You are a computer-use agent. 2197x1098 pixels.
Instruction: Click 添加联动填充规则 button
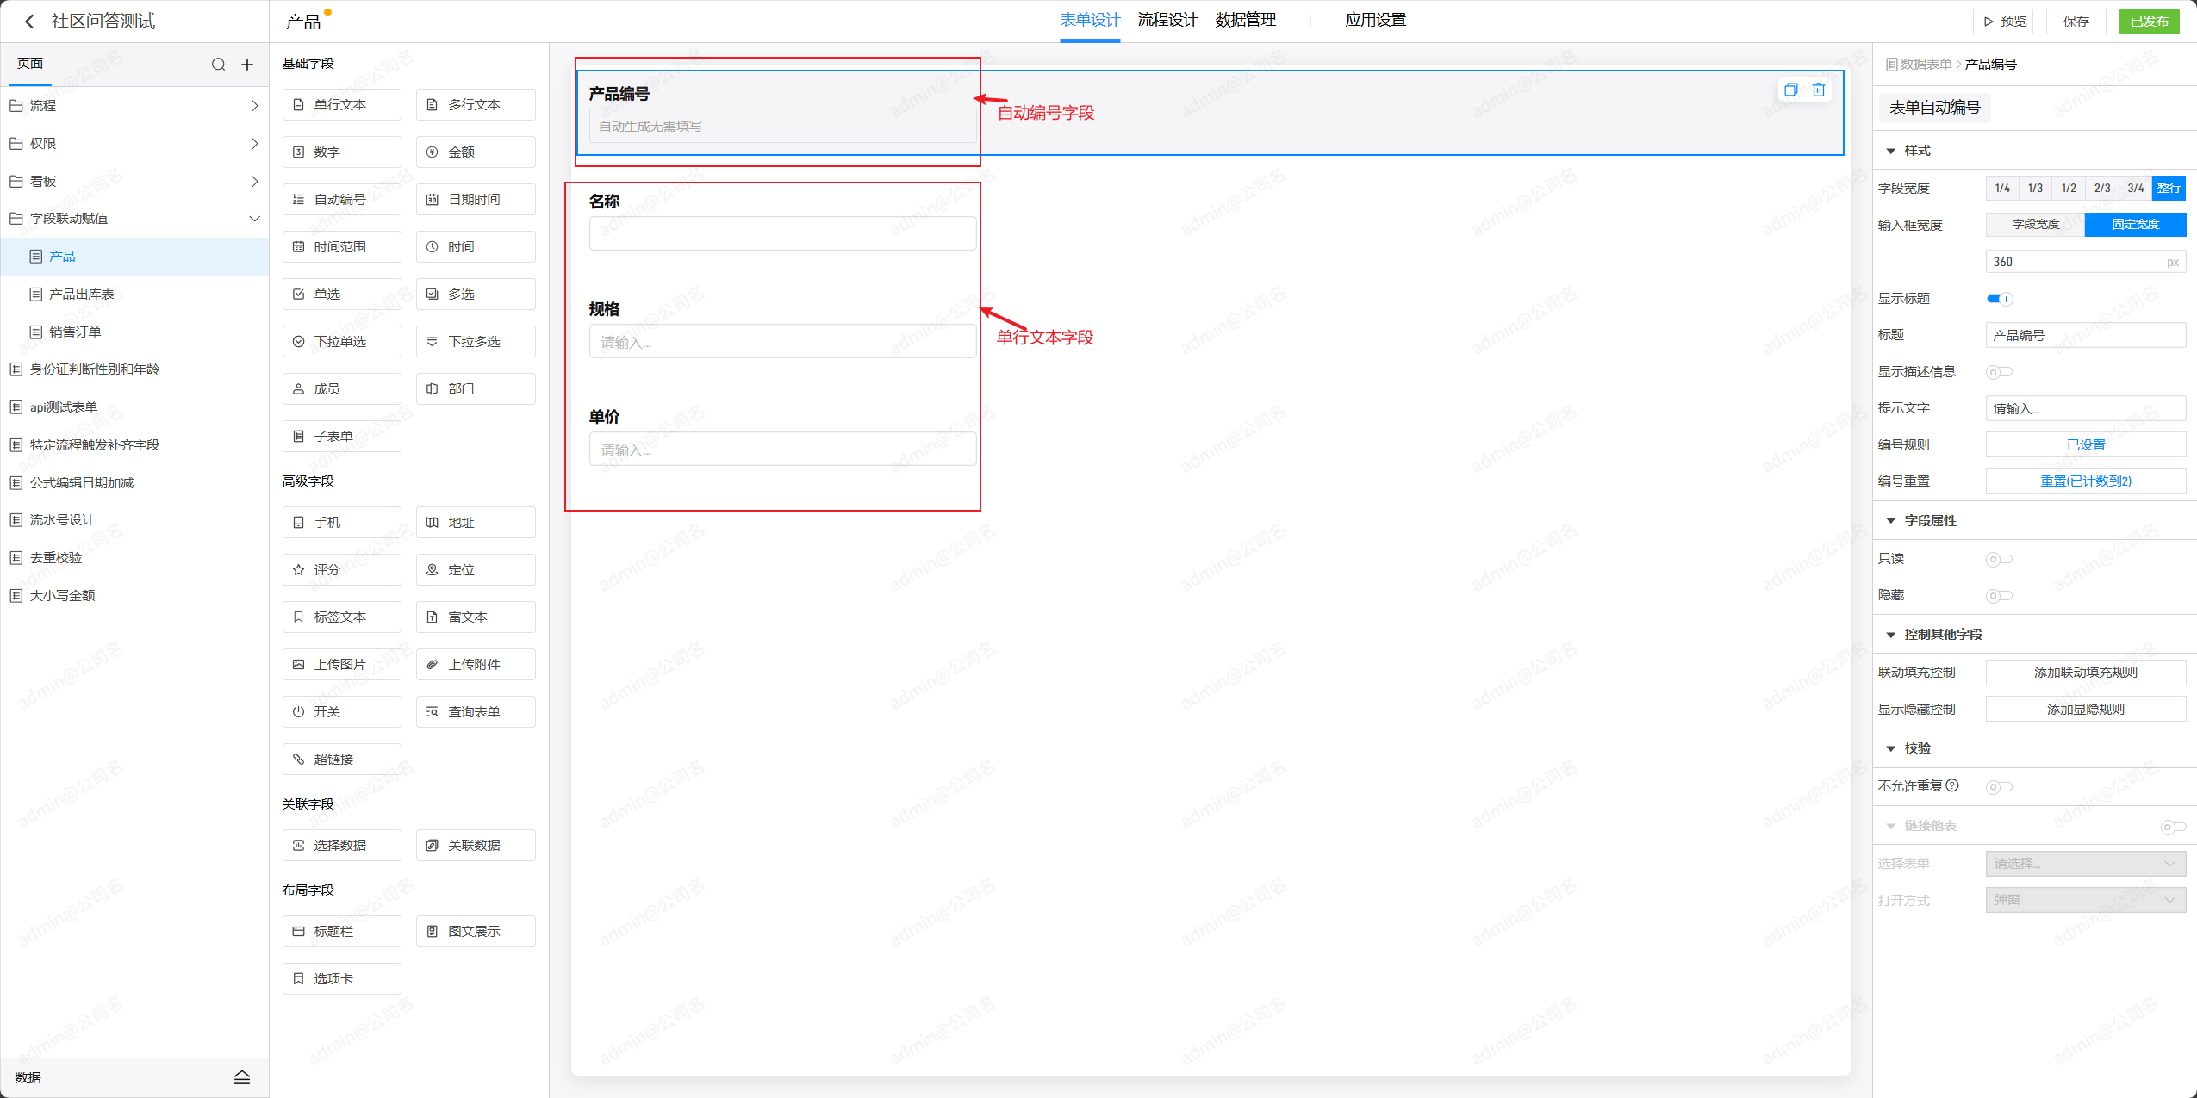pos(2085,673)
